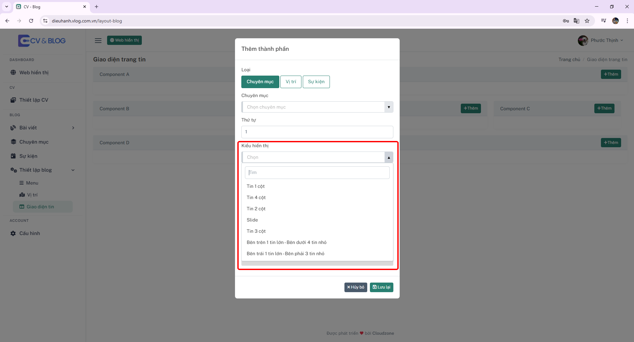Reload the page

(31, 21)
